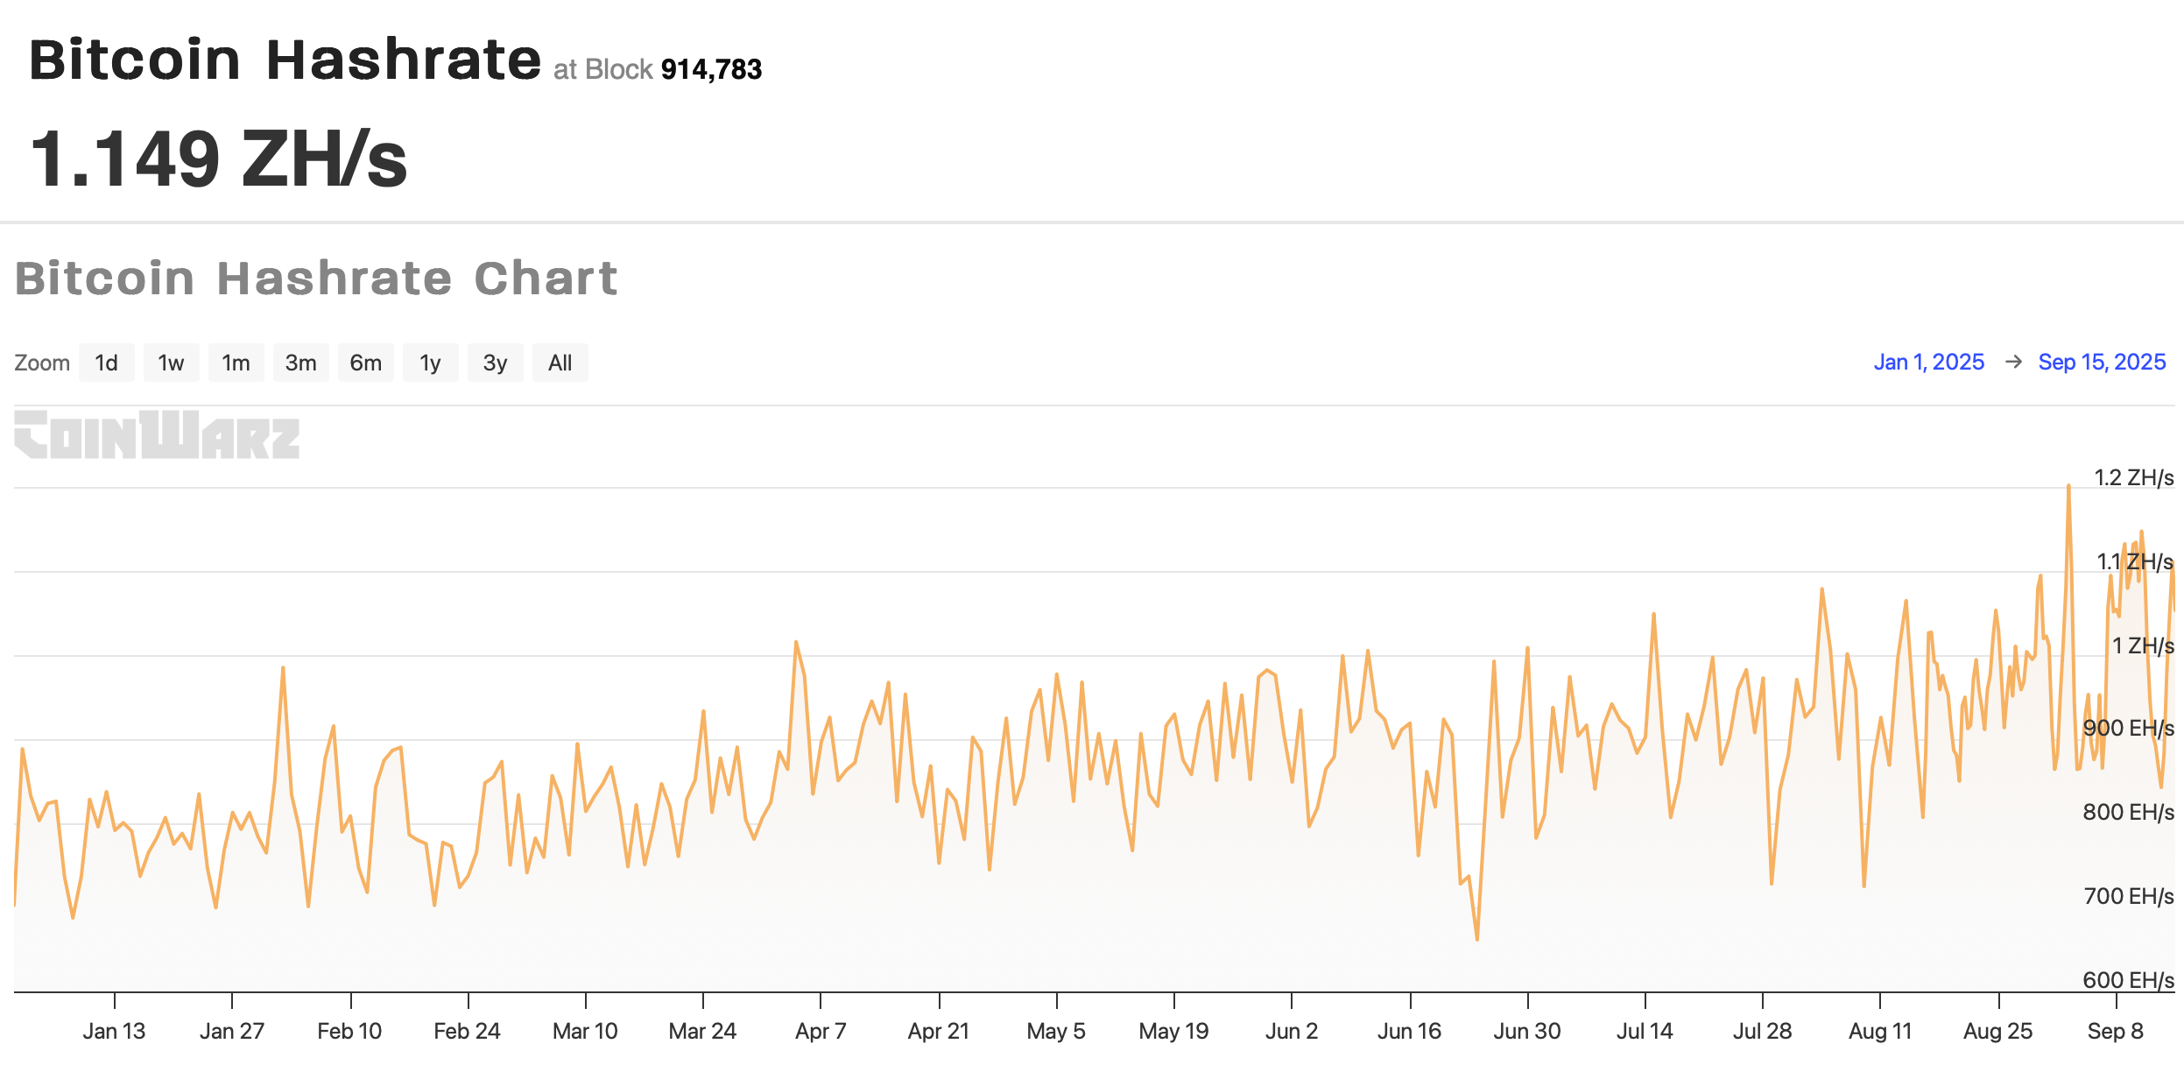Image resolution: width=2184 pixels, height=1072 pixels.
Task: Click the 1.149 ZH/s hashrate value
Action: pos(219,159)
